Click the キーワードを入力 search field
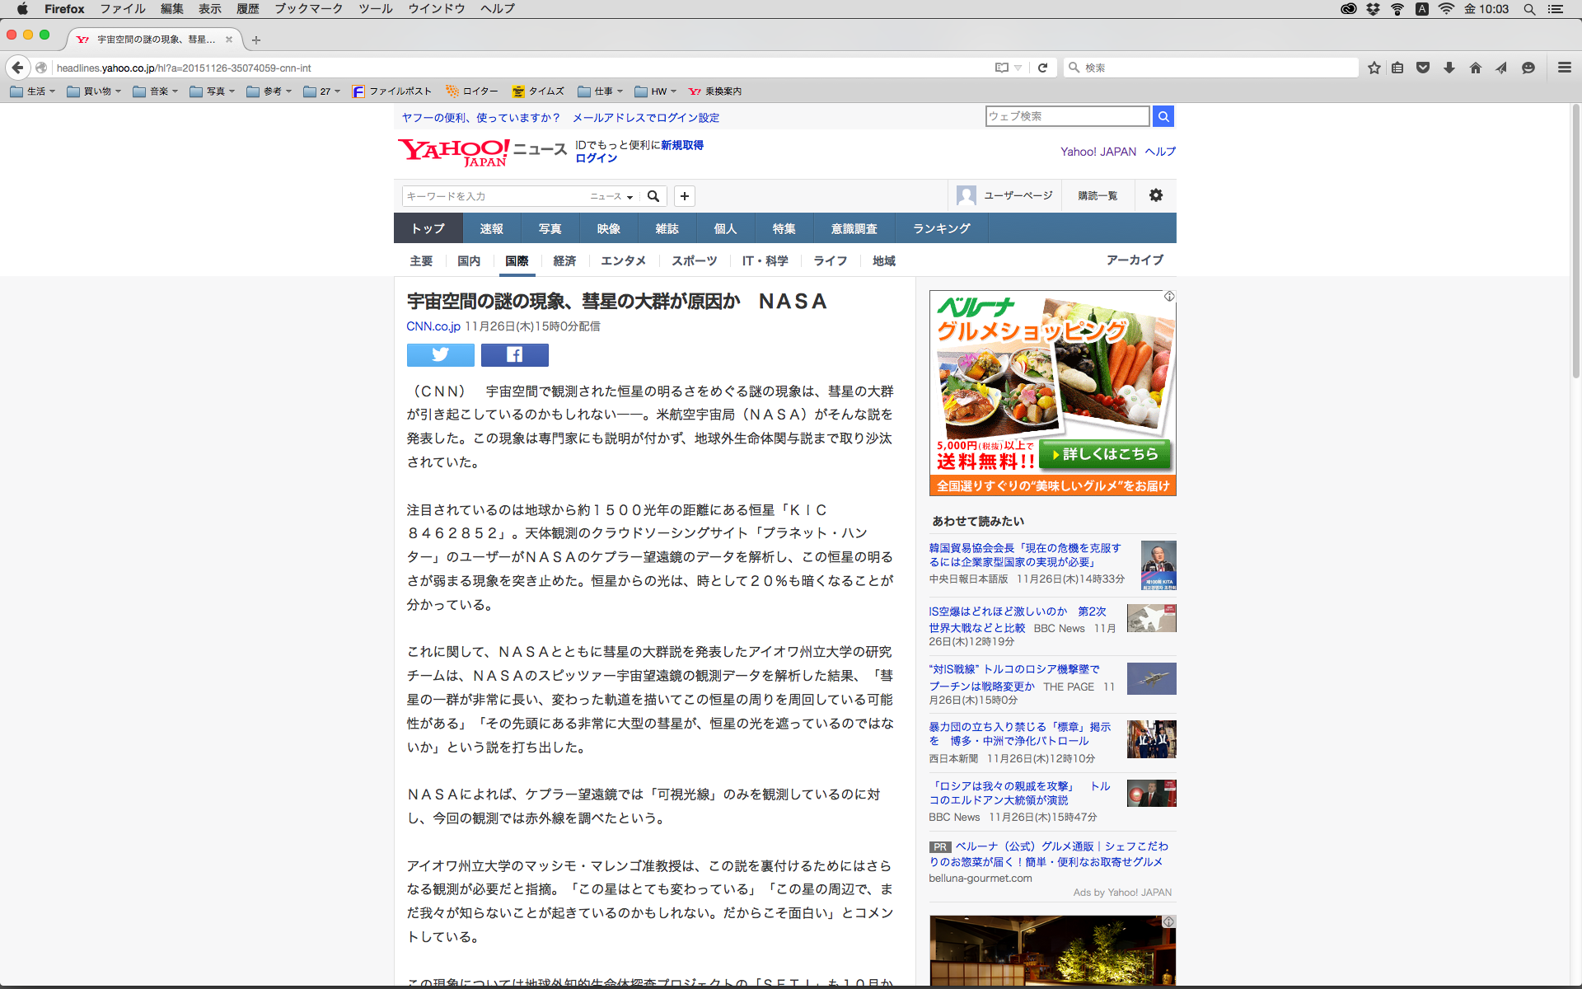Image resolution: width=1582 pixels, height=989 pixels. (494, 196)
